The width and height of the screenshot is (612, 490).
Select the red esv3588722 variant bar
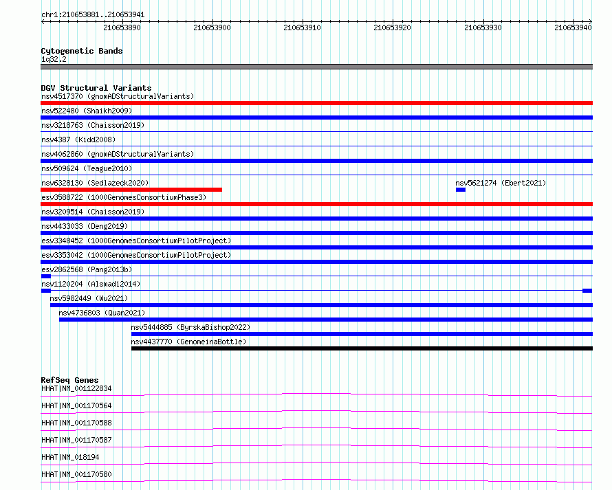tap(316, 204)
